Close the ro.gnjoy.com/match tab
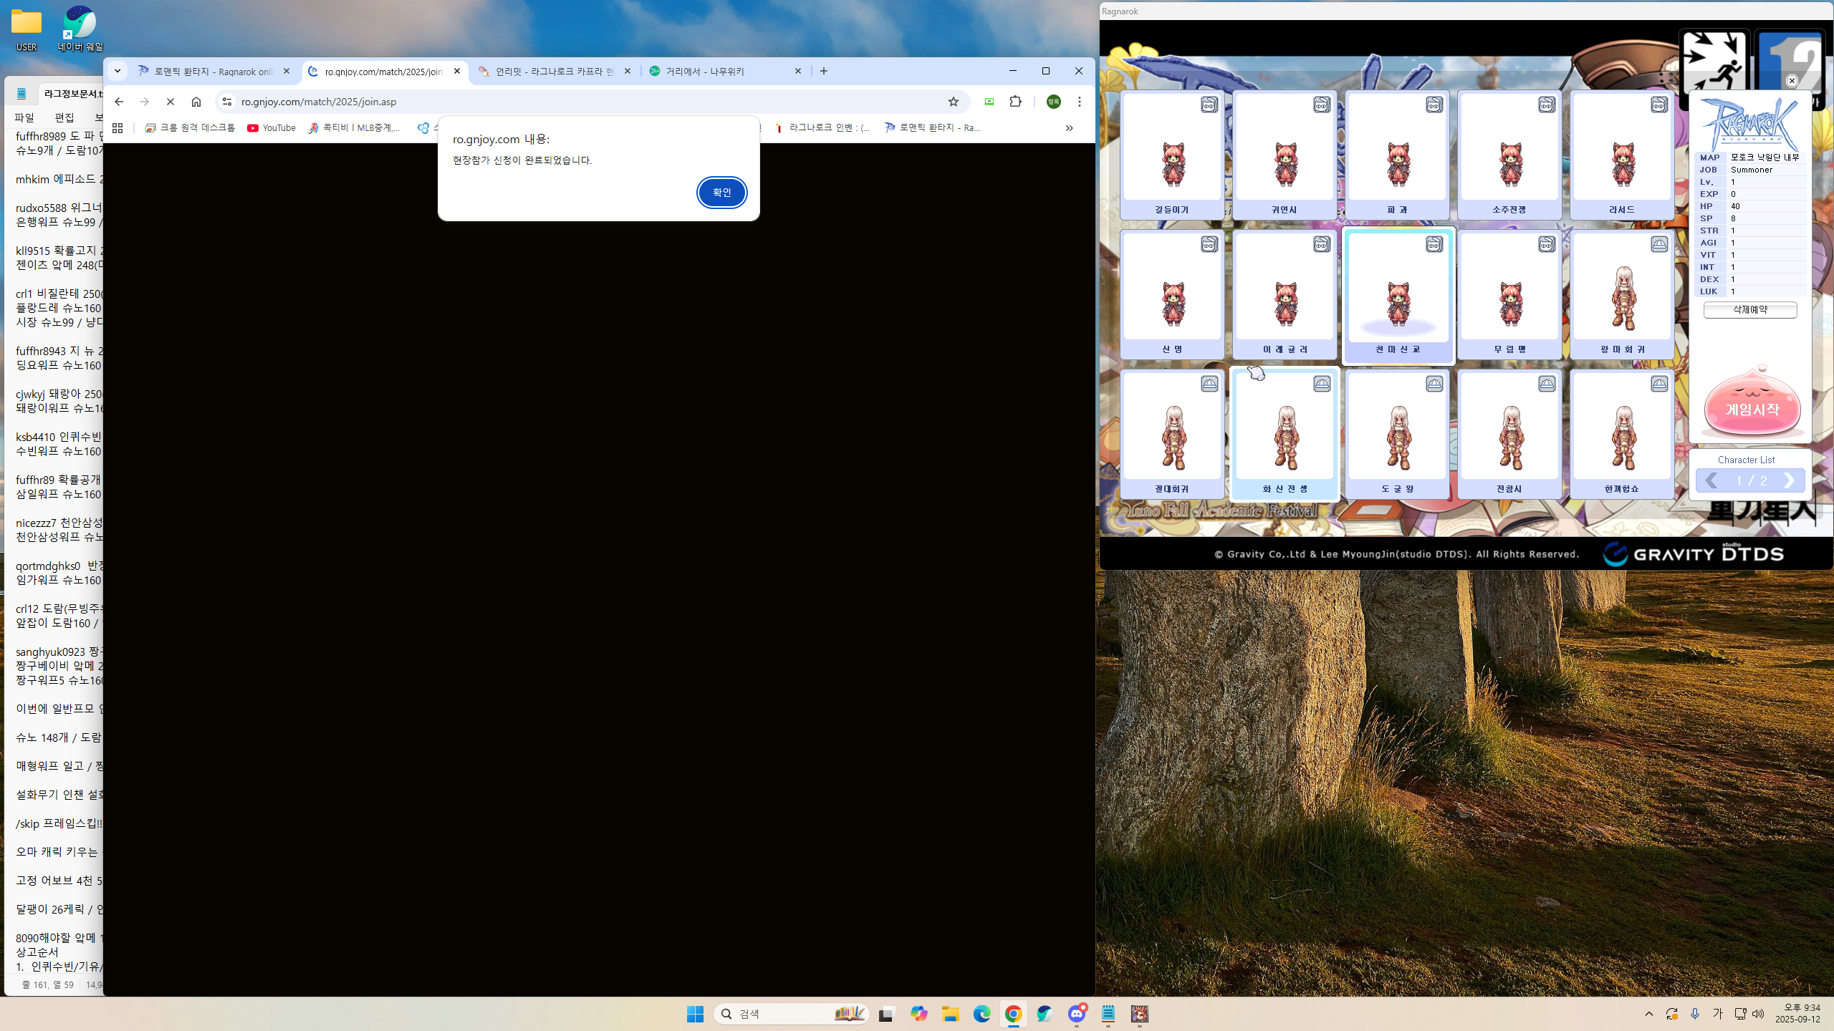The width and height of the screenshot is (1834, 1031). (x=457, y=71)
